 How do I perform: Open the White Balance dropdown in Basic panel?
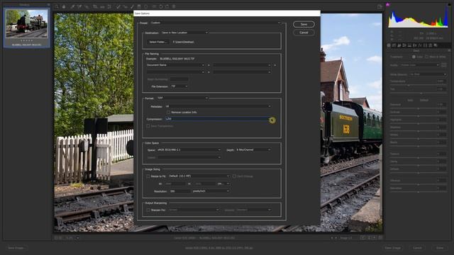[x=428, y=74]
